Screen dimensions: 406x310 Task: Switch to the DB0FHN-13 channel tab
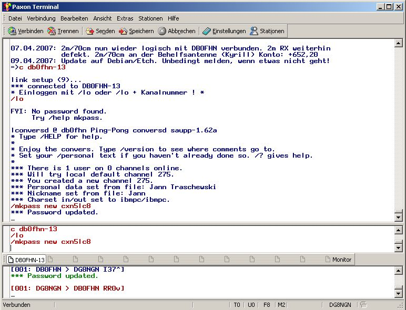pyautogui.click(x=25, y=260)
